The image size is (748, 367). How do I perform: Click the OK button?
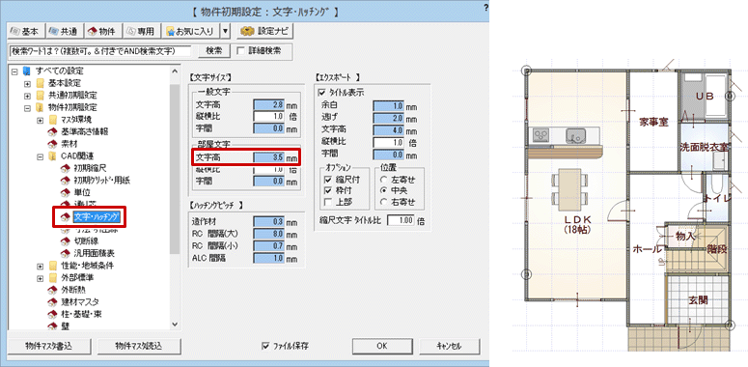(x=381, y=346)
